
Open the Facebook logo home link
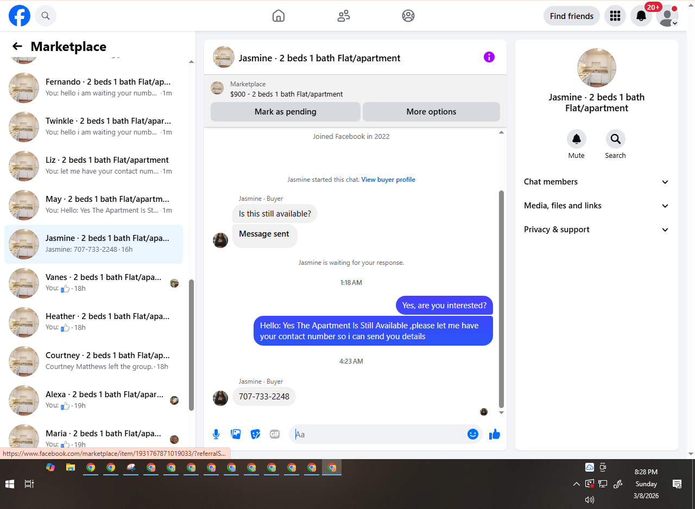[20, 16]
